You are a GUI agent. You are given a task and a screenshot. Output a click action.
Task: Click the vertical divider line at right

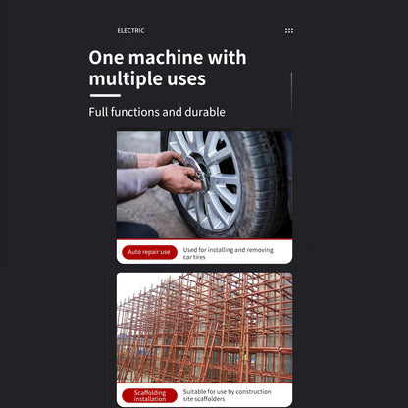coord(291,95)
